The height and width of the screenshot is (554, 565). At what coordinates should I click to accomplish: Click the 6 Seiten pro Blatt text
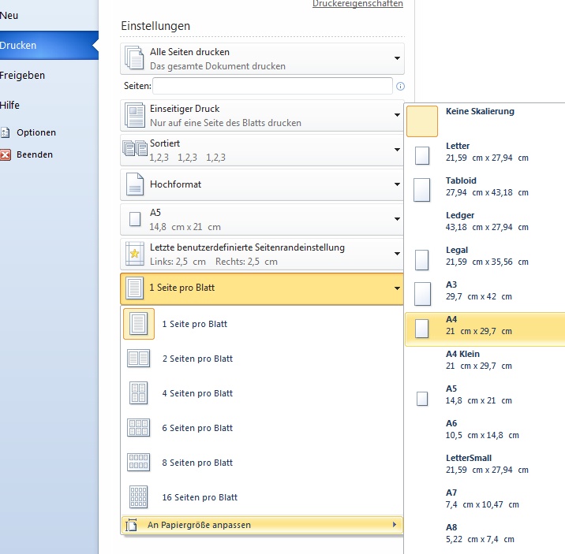tap(197, 428)
